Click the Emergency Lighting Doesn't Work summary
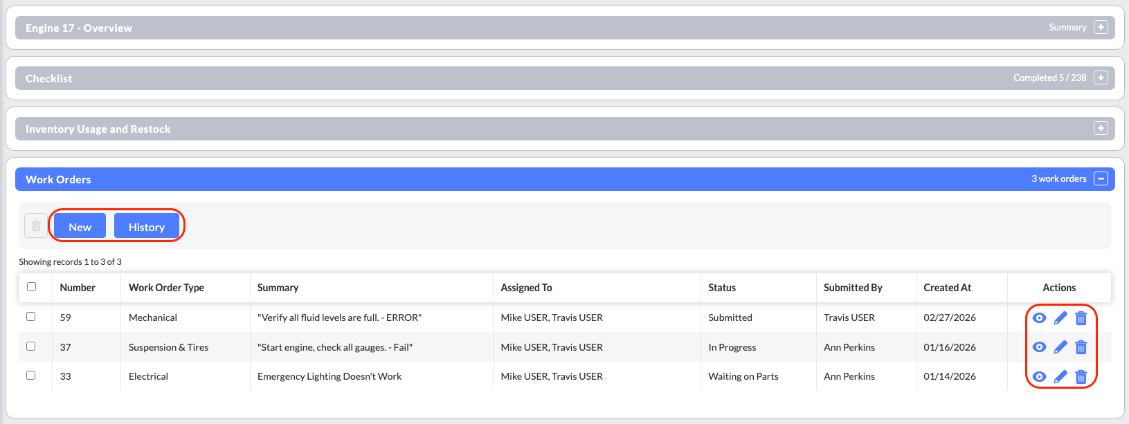This screenshot has height=424, width=1129. coord(329,376)
